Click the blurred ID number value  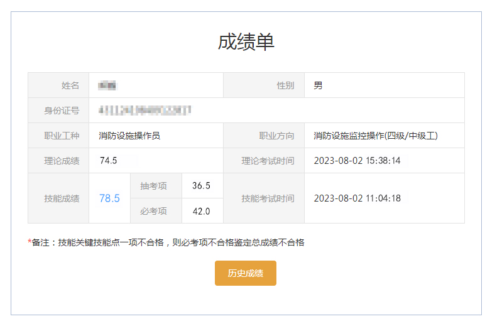click(x=144, y=111)
